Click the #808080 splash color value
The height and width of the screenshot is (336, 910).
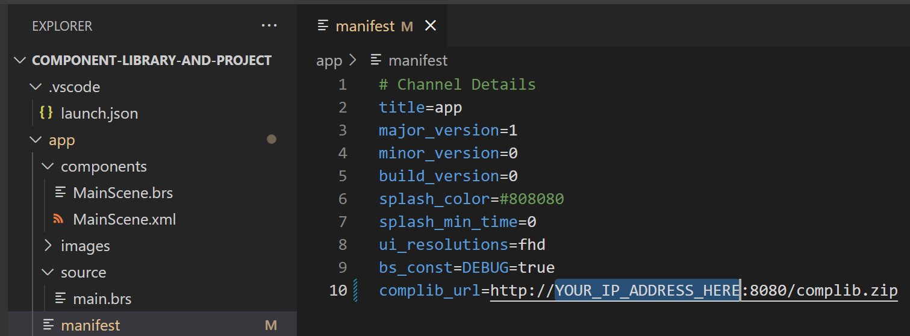tap(532, 199)
